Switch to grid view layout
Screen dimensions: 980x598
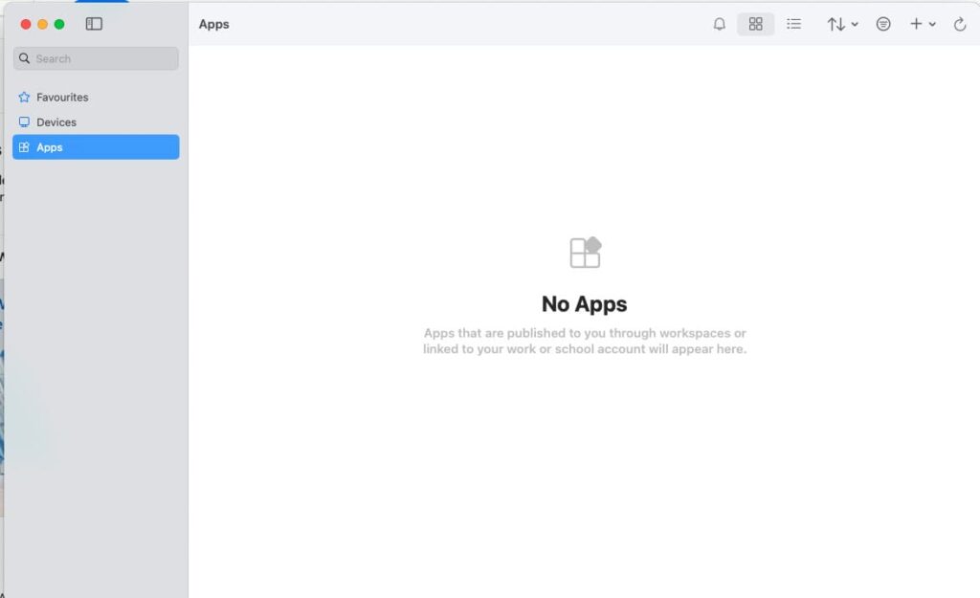click(755, 24)
